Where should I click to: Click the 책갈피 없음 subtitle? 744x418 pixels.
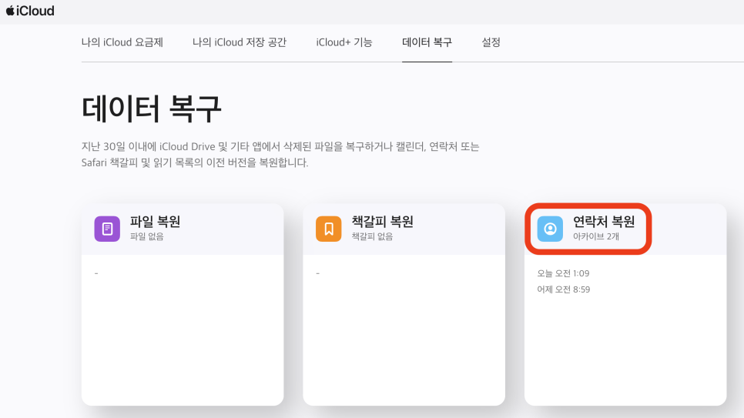[372, 236]
